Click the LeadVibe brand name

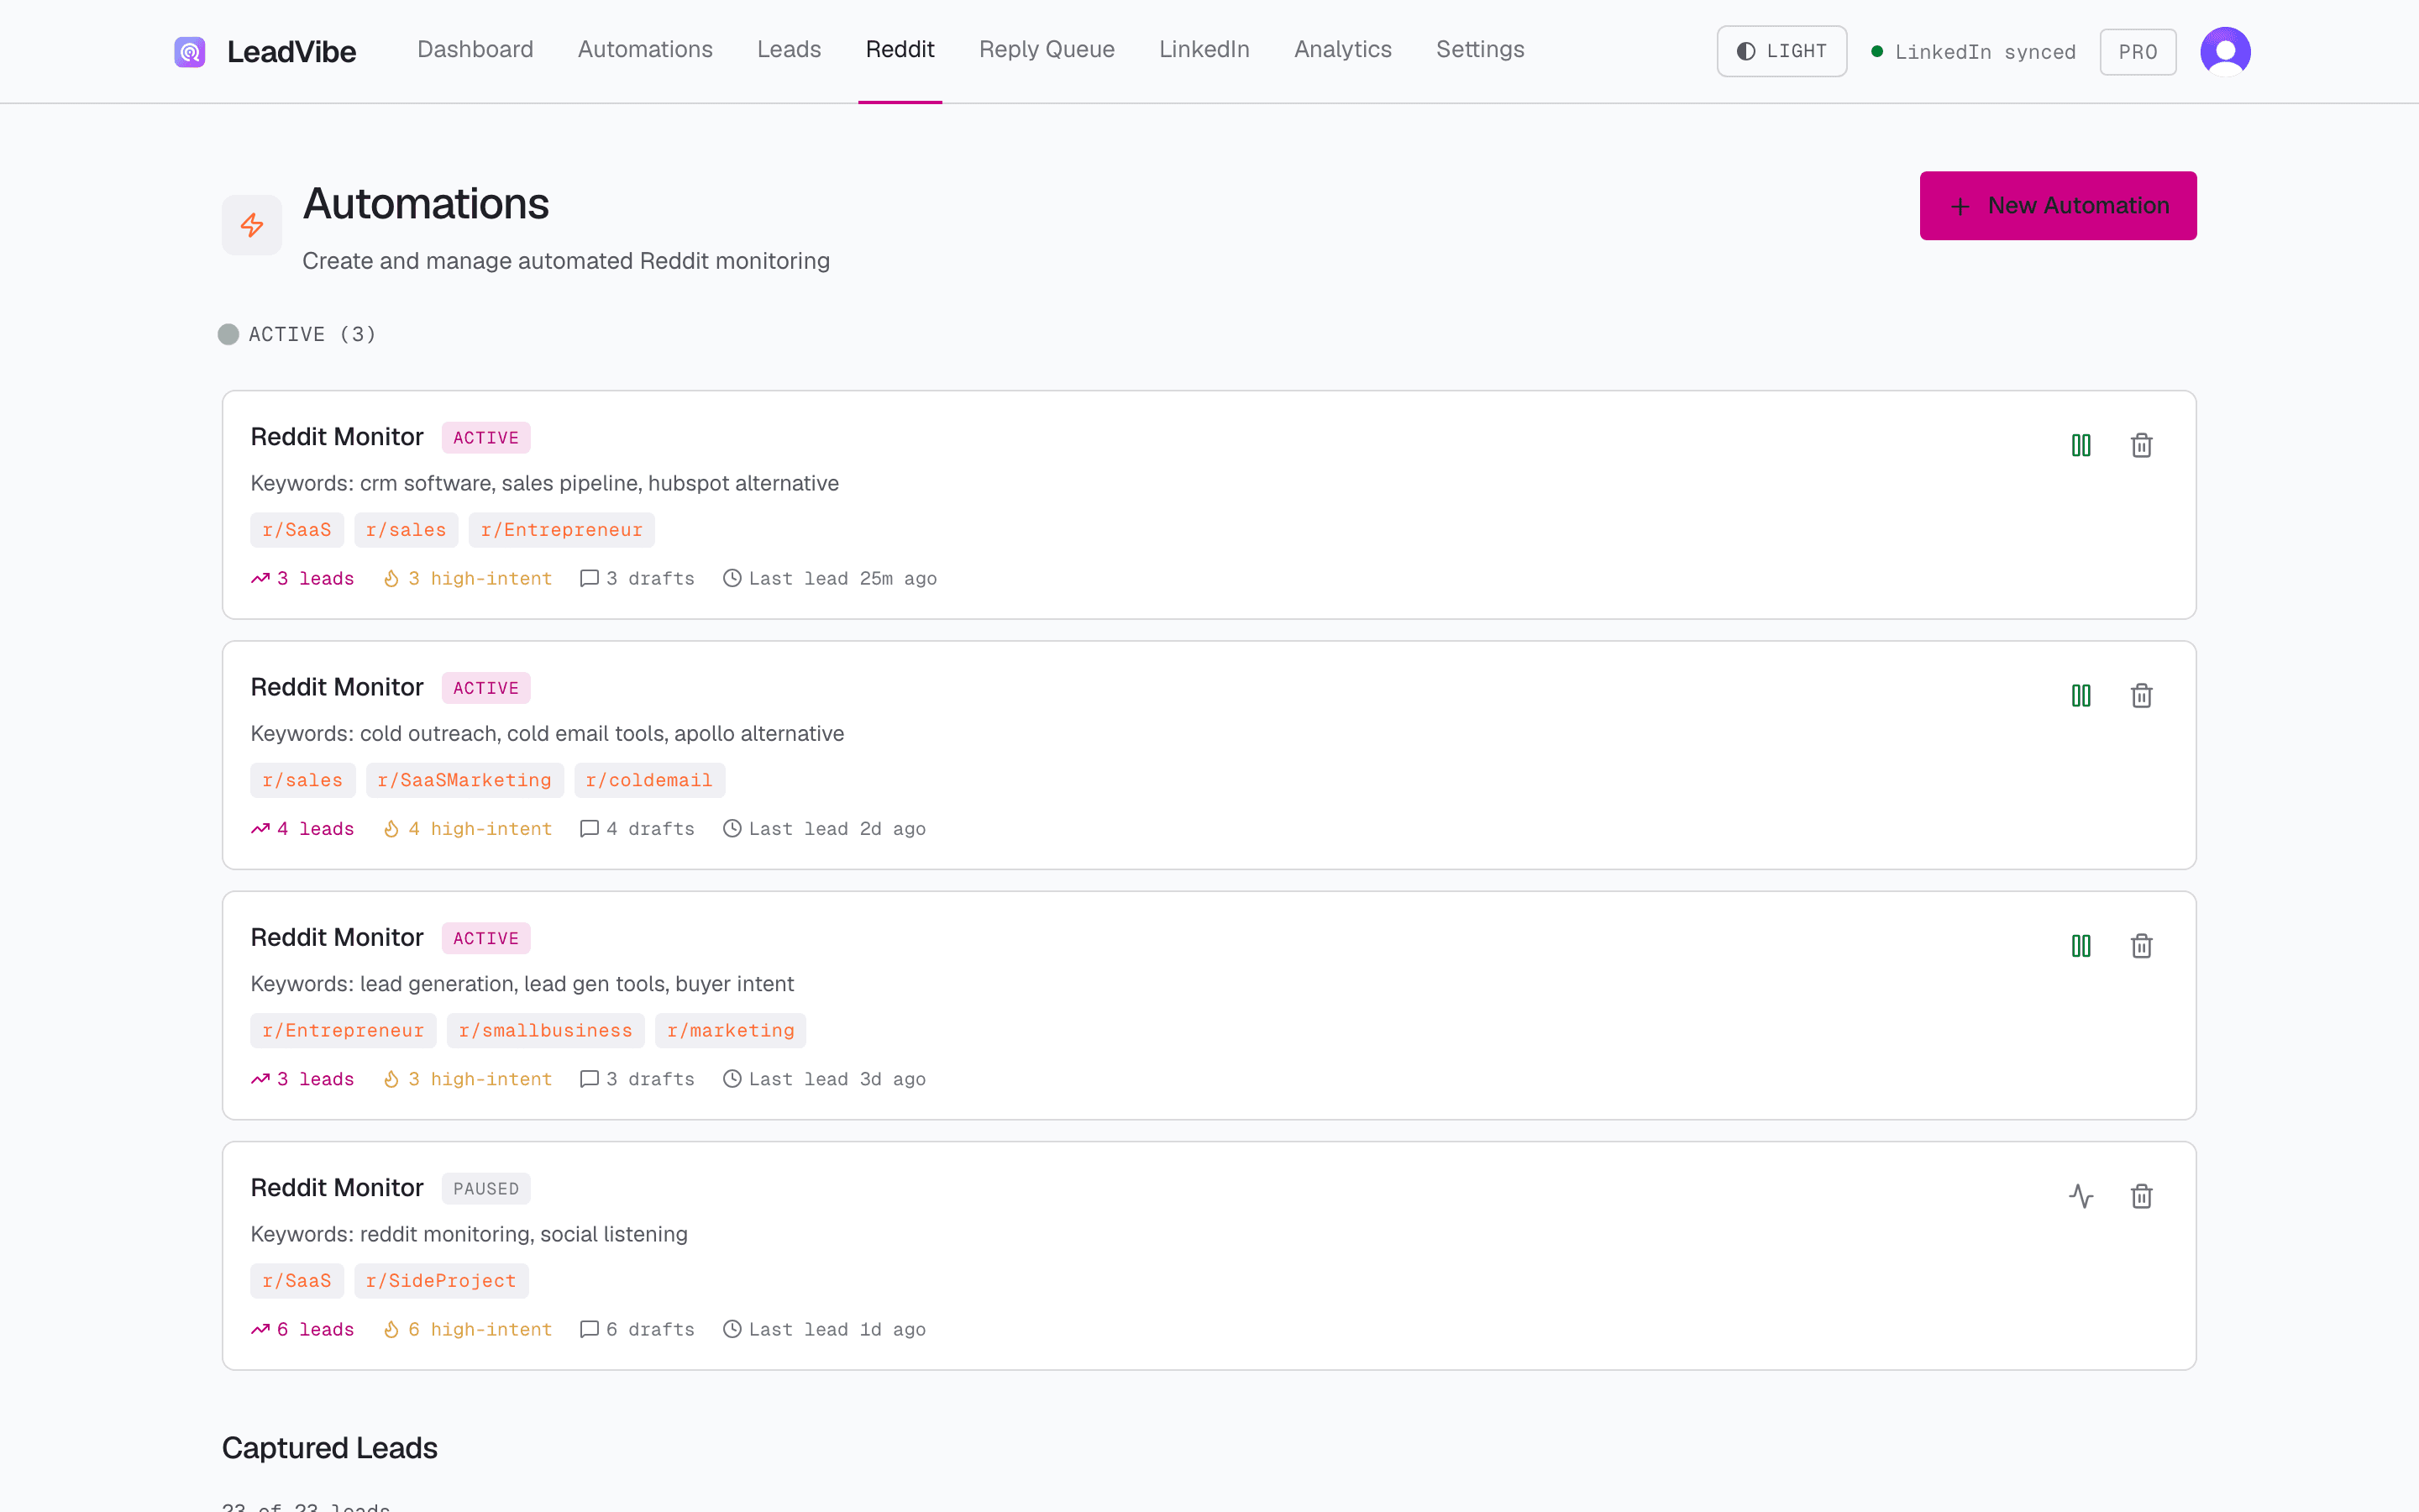[291, 52]
